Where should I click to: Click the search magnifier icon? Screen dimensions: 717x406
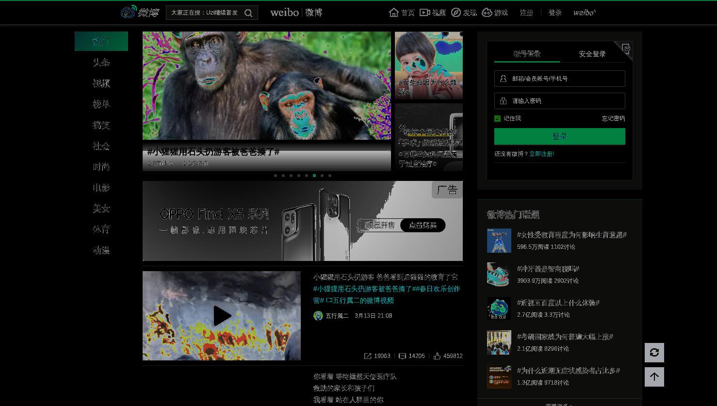click(248, 13)
